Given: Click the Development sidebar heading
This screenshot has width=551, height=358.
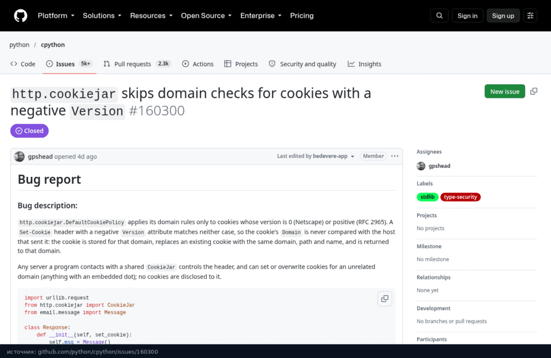Looking at the screenshot, I should [x=433, y=308].
